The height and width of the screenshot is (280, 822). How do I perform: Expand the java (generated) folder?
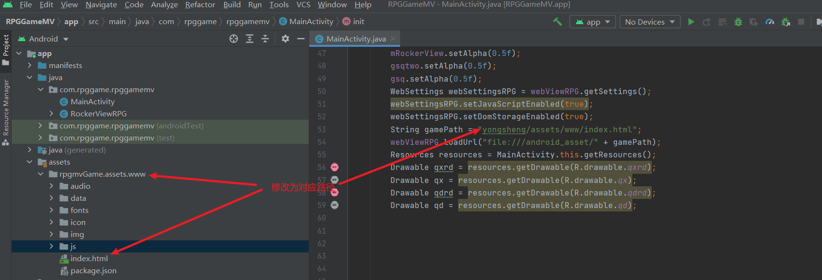coord(30,150)
